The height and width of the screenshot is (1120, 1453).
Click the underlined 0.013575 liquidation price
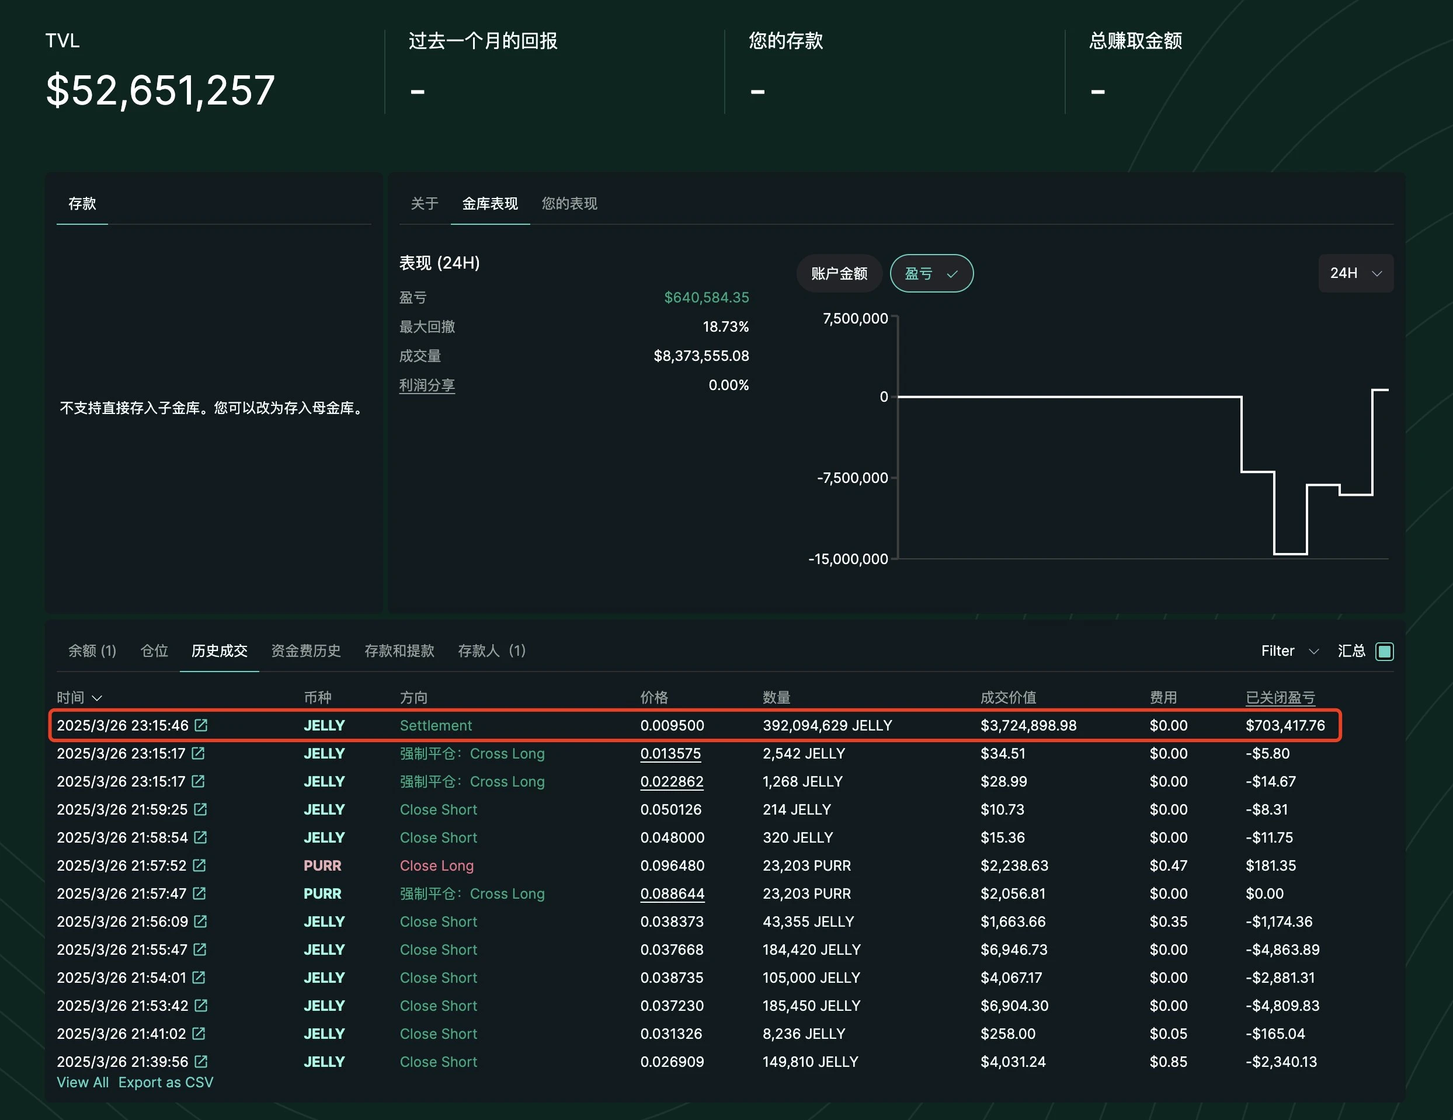[670, 753]
